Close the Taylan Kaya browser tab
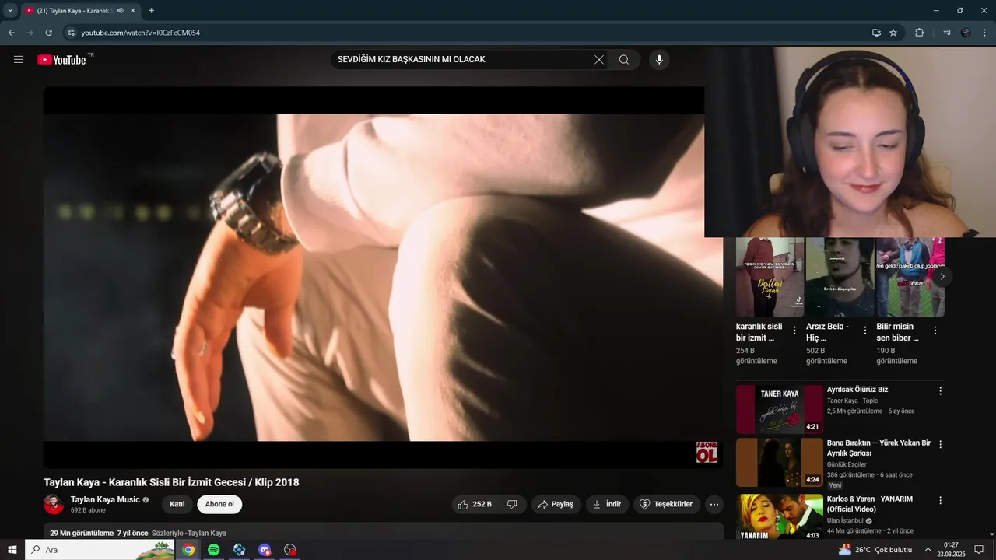 (x=133, y=11)
